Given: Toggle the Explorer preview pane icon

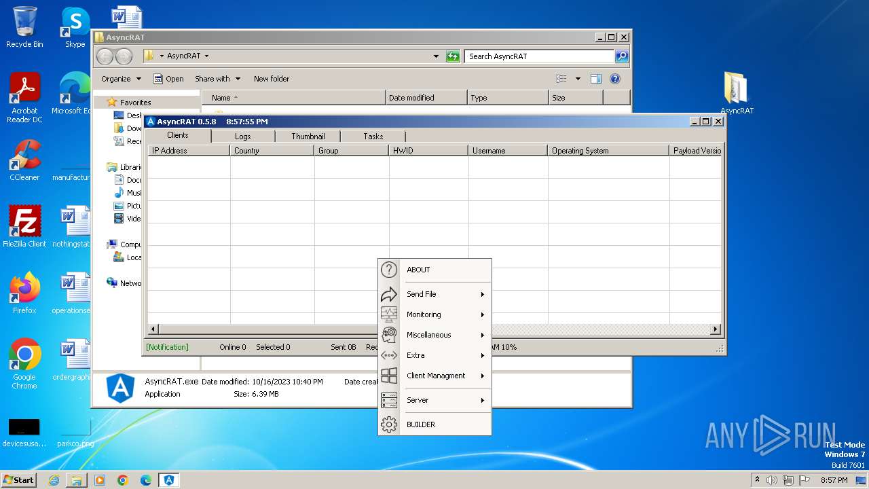Looking at the screenshot, I should click(x=596, y=79).
